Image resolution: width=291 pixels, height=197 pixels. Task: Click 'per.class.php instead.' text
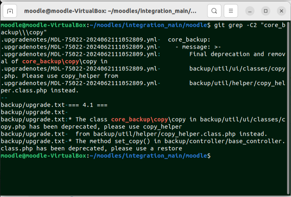[x=40, y=90]
